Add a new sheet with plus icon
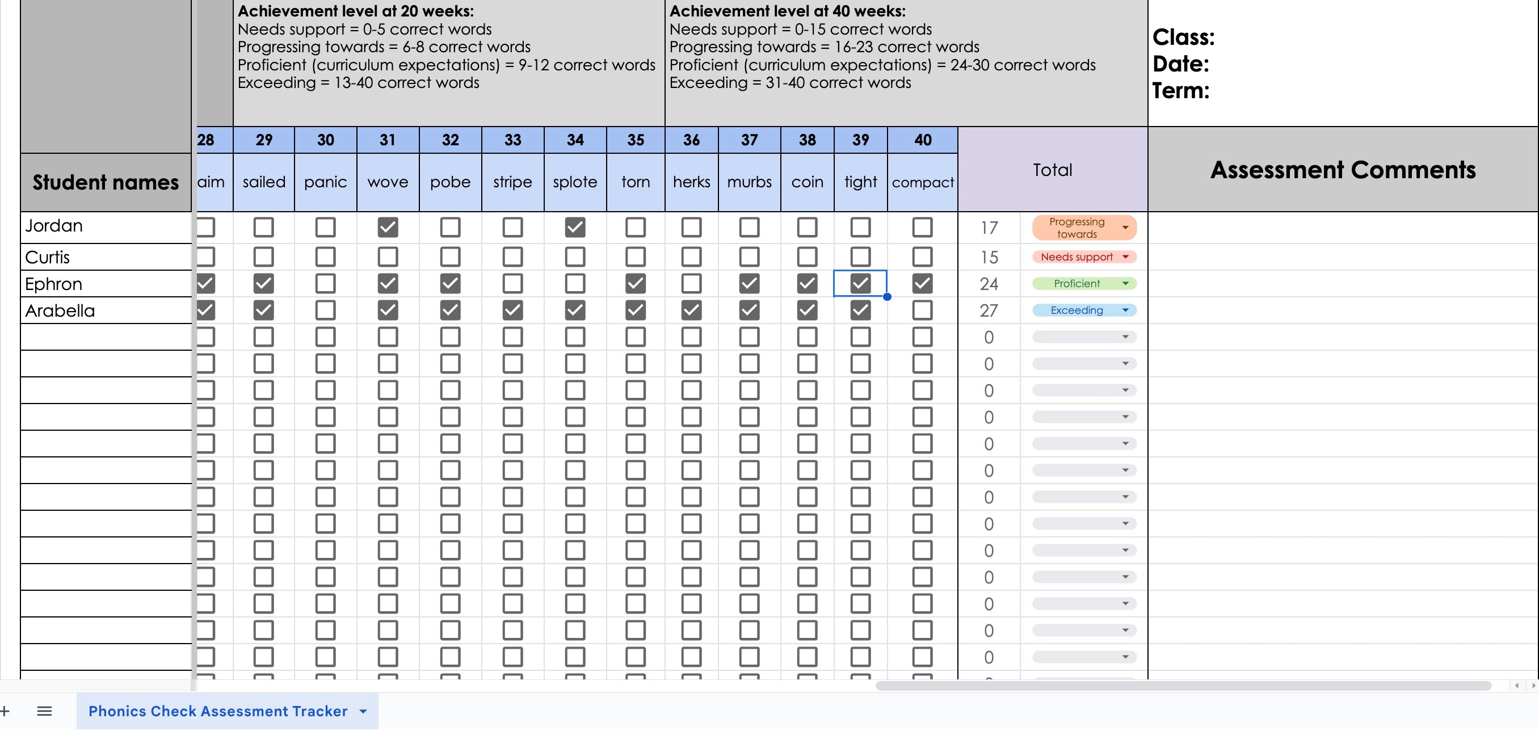The width and height of the screenshot is (1539, 731). (5, 711)
